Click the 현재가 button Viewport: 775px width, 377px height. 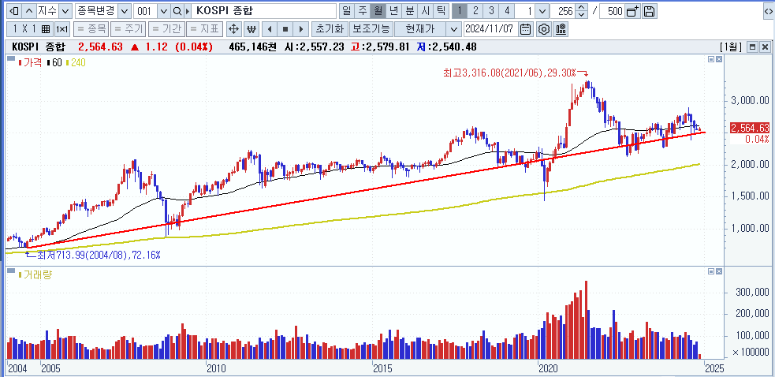tap(420, 29)
